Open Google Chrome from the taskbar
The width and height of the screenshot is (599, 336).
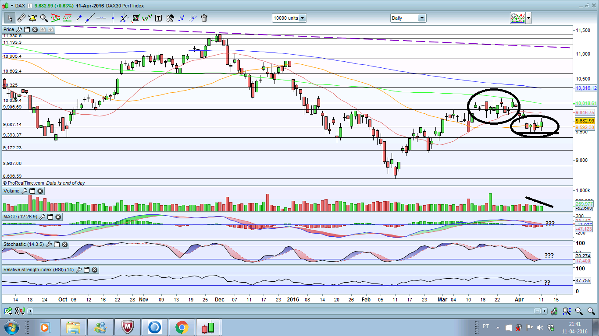(182, 327)
